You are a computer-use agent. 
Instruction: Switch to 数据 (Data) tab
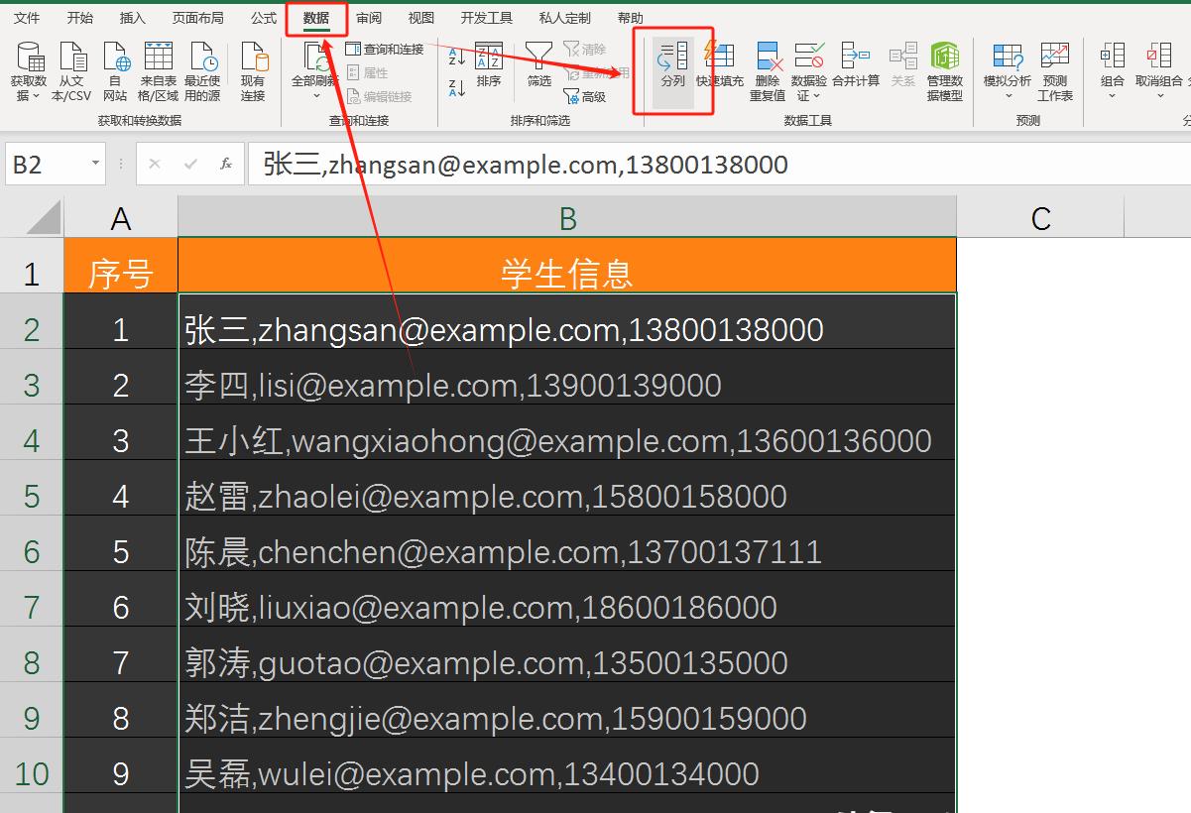click(x=316, y=18)
